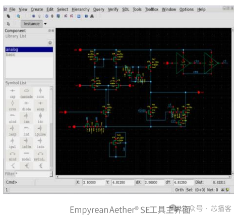Click the blue magnifier toolbar icon

click(x=18, y=16)
